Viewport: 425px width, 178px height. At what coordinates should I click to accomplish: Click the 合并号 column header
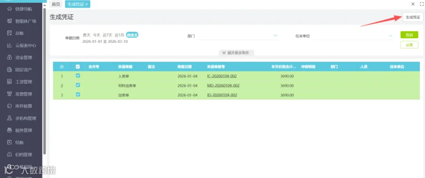tap(94, 67)
